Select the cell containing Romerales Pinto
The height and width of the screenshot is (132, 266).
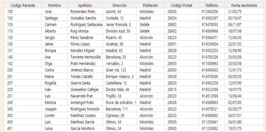85,12
